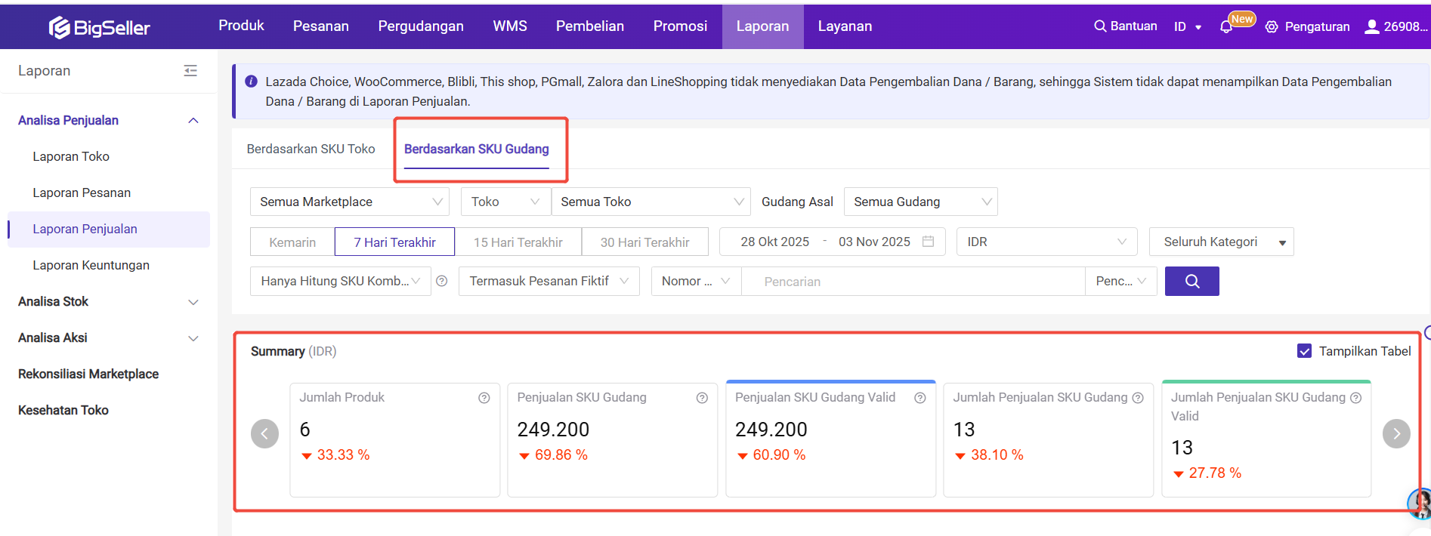Open the notification bell
The height and width of the screenshot is (536, 1431).
pyautogui.click(x=1225, y=27)
